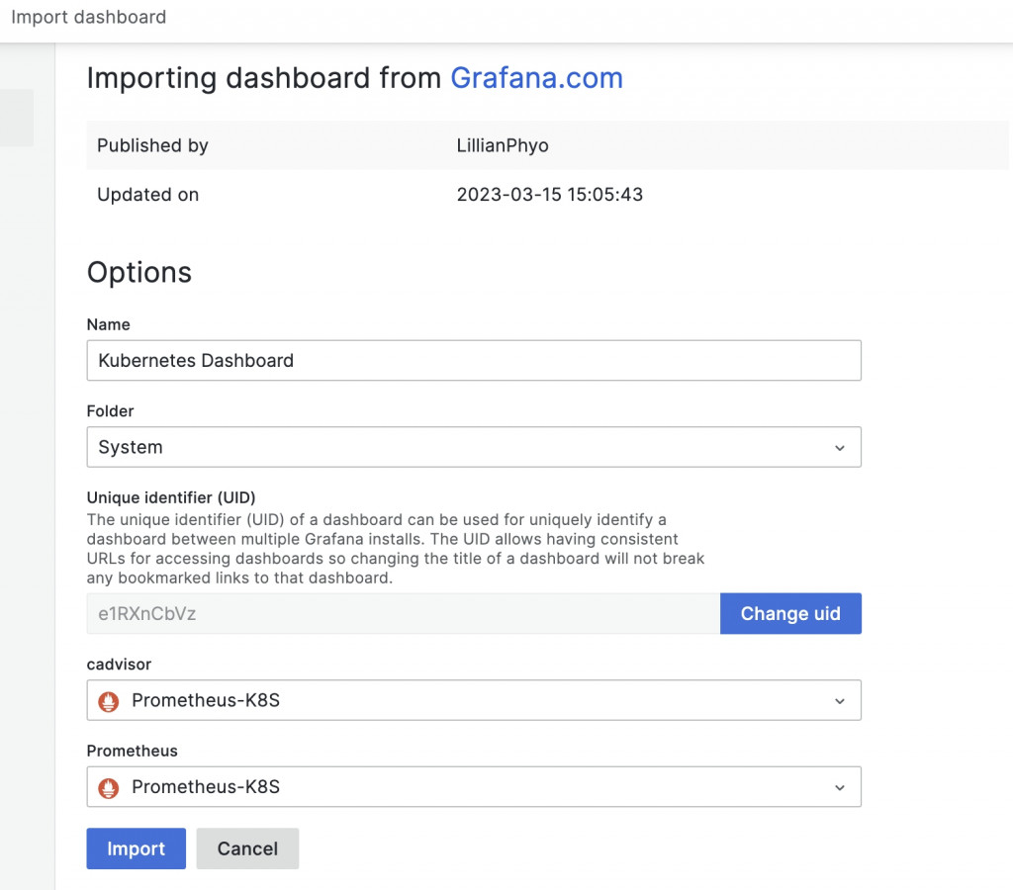This screenshot has height=890, width=1013.
Task: Click the Import dashboard page title
Action: [88, 17]
